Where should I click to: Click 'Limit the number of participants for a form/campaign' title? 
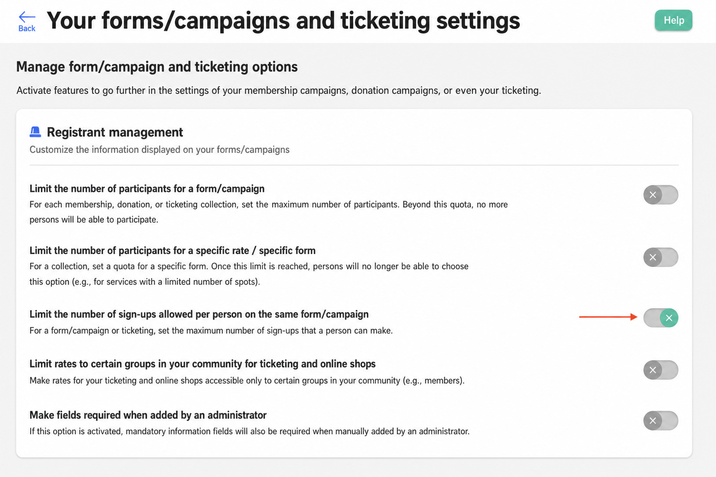(147, 189)
